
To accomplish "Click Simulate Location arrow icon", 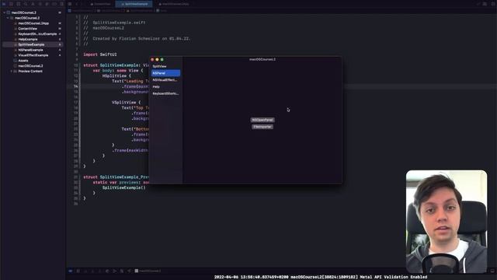I will click(130, 271).
